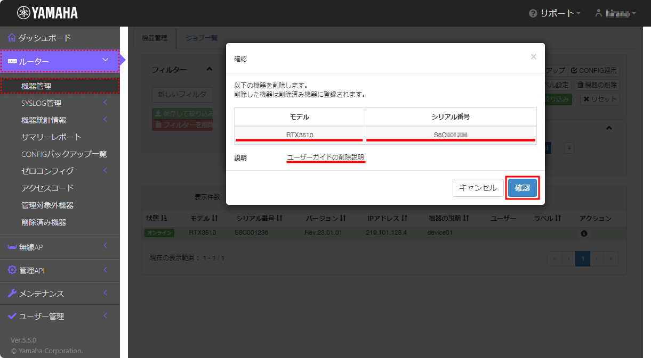Click page 1 in the pagination control
651x358 pixels.
tap(582, 259)
